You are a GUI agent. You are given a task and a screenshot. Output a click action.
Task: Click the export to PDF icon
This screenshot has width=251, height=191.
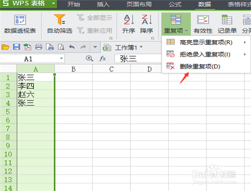point(28,47)
